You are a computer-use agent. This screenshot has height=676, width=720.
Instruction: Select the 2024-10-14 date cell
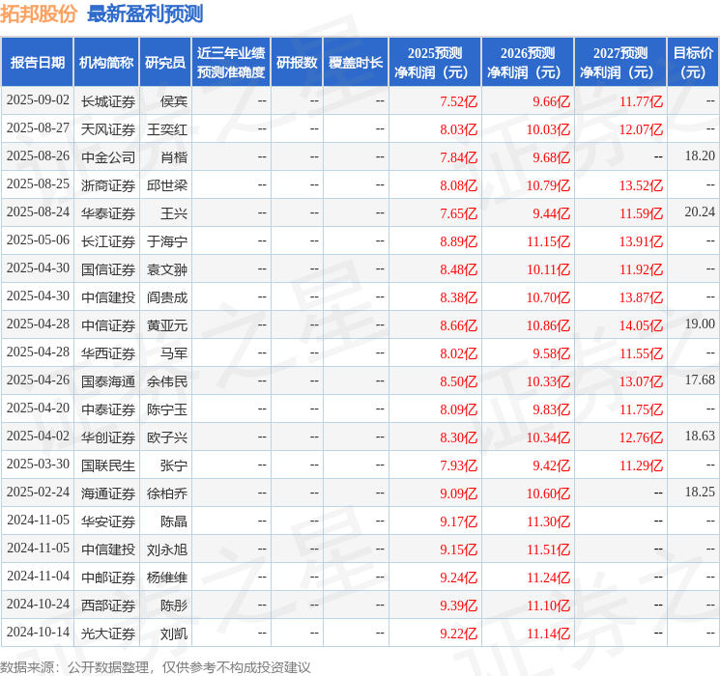[x=38, y=632]
